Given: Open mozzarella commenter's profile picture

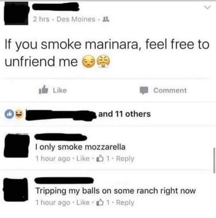Looking at the screenshot, I should [x=16, y=146].
